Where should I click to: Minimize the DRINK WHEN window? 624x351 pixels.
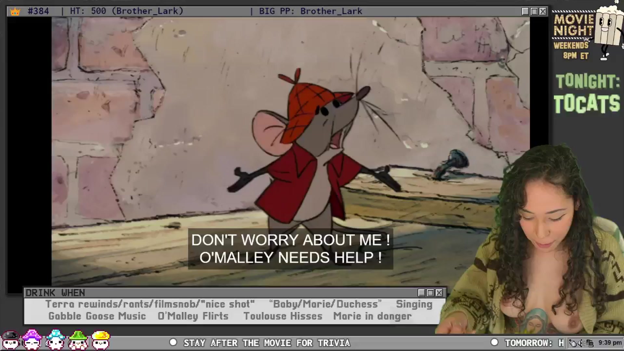click(x=422, y=293)
